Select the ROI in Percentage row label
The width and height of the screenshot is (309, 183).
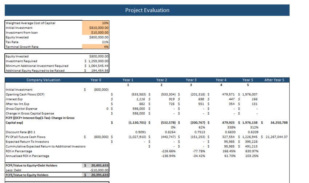[x=19, y=151]
